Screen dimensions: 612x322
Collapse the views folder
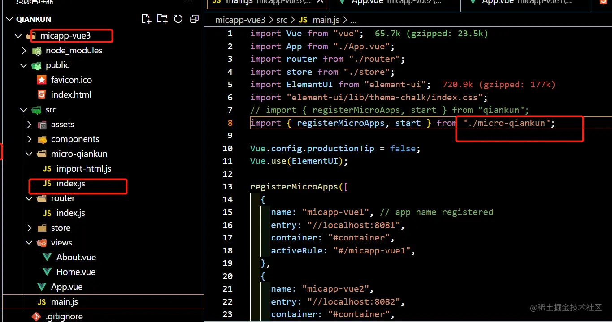[30, 243]
